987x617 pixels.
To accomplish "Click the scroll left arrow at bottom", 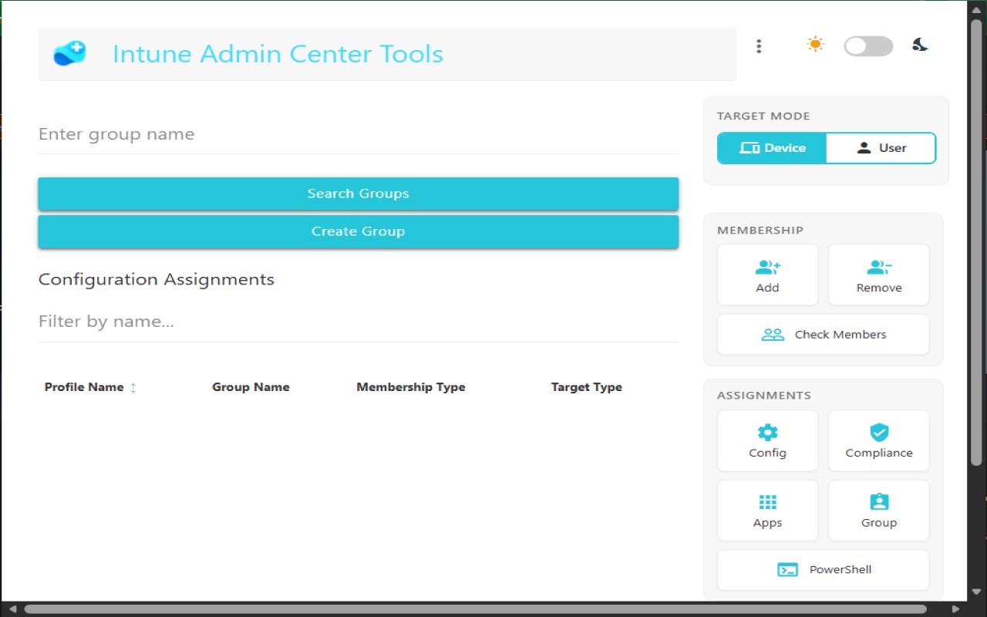I will [x=12, y=609].
